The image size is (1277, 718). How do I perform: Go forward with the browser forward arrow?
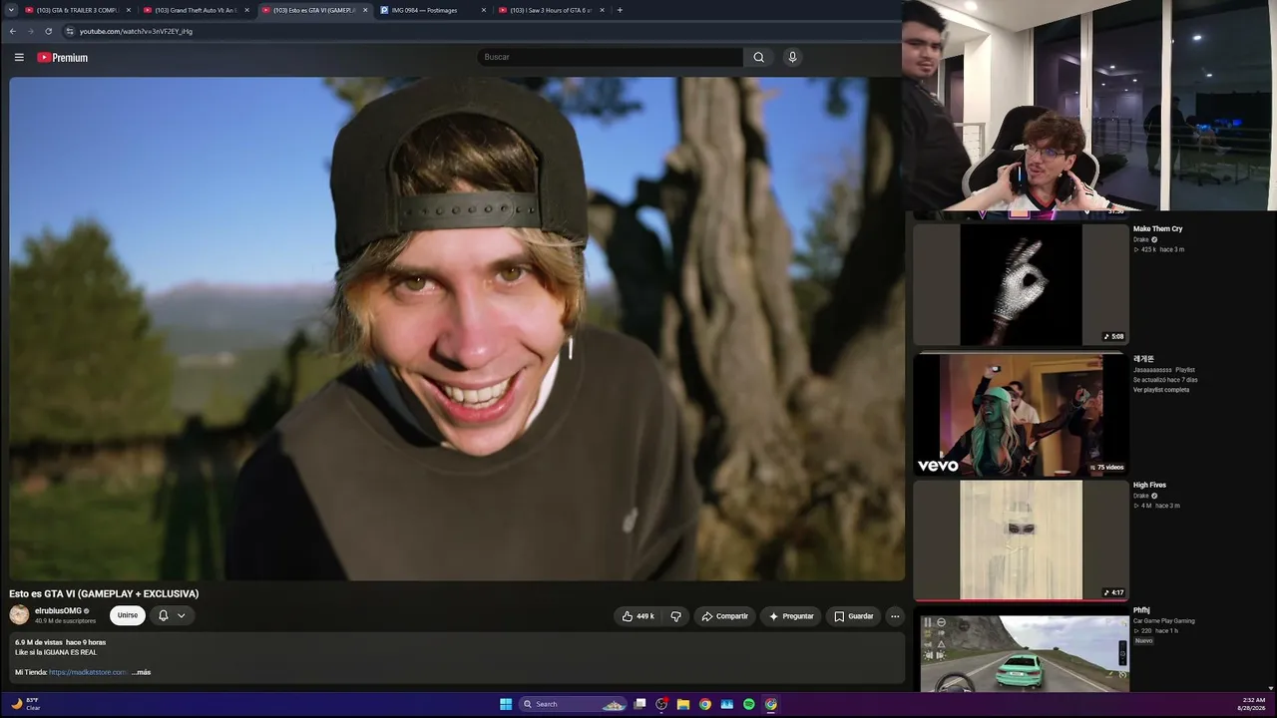coord(30,31)
